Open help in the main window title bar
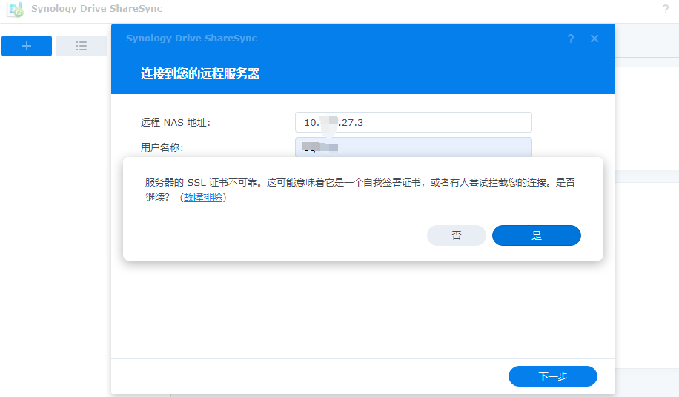679x397 pixels. coord(665,9)
